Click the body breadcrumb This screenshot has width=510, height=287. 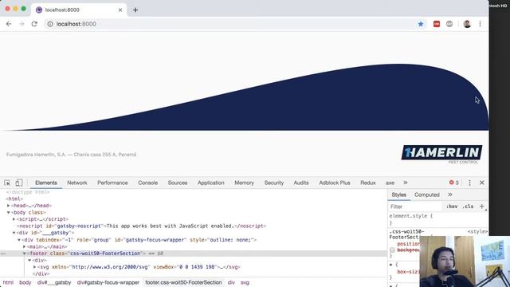point(25,282)
